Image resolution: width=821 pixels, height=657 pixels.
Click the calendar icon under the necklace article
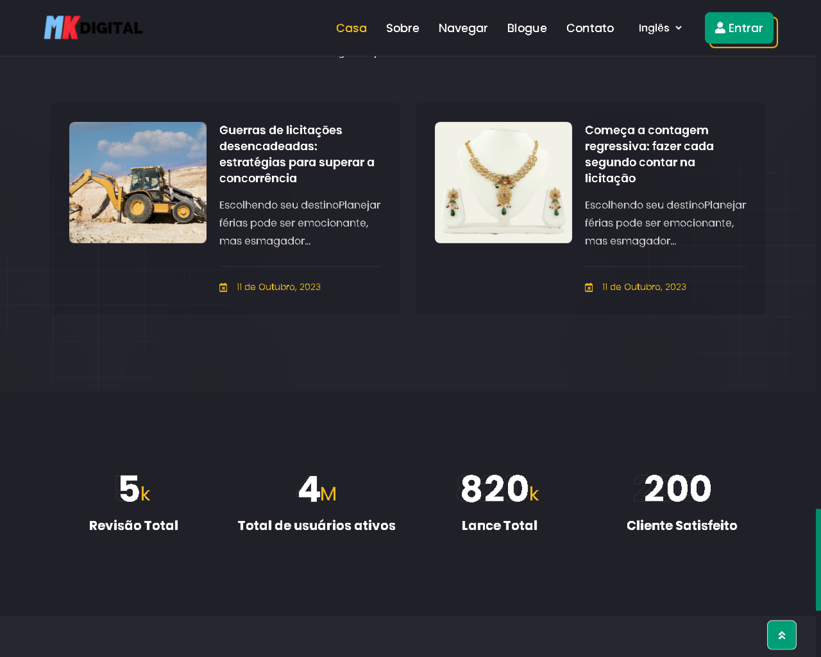coord(588,287)
